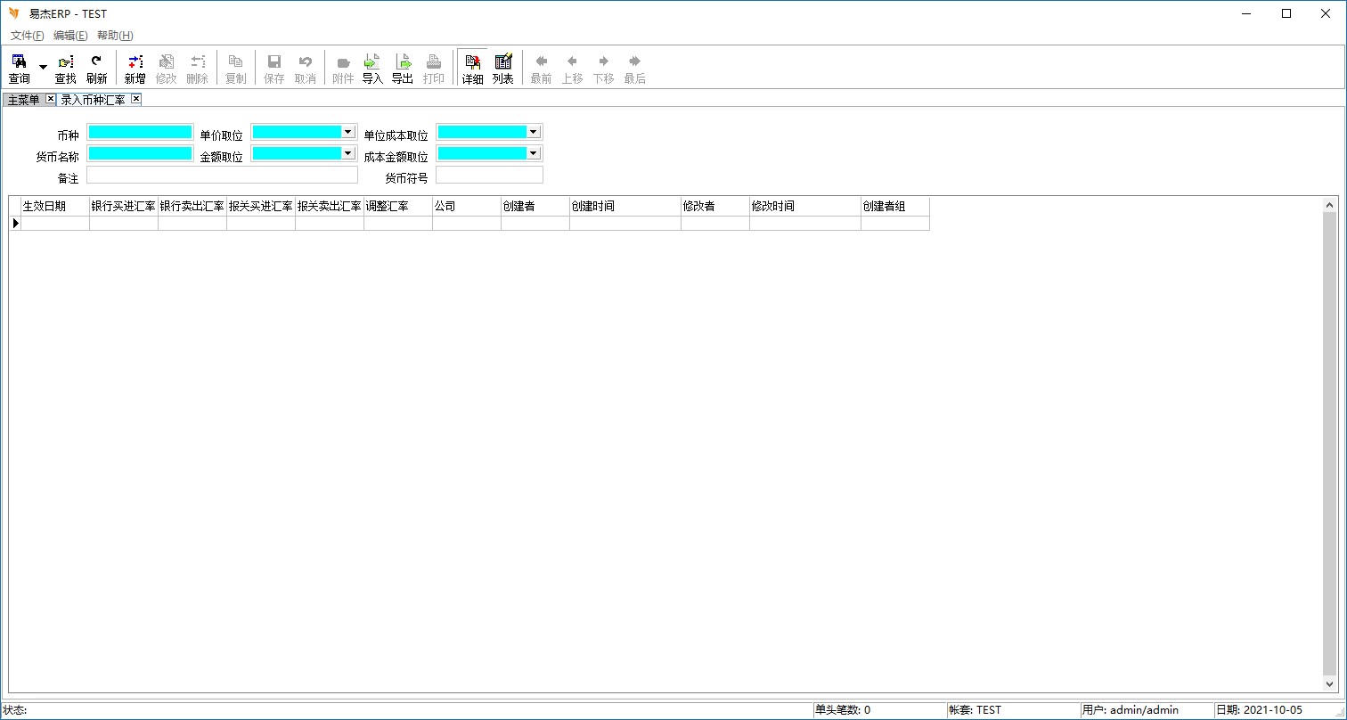The height and width of the screenshot is (720, 1347).
Task: Click the vertical scrollbar down arrow
Action: (1330, 685)
